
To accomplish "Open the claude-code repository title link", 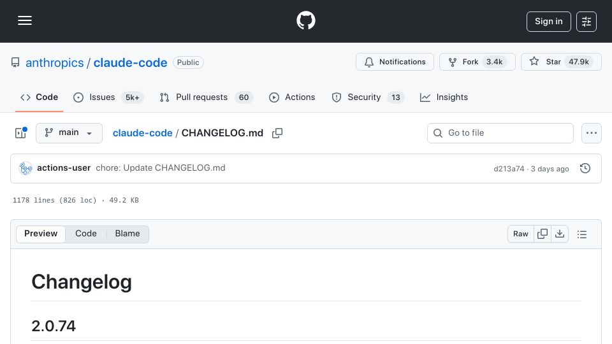I will (x=130, y=63).
